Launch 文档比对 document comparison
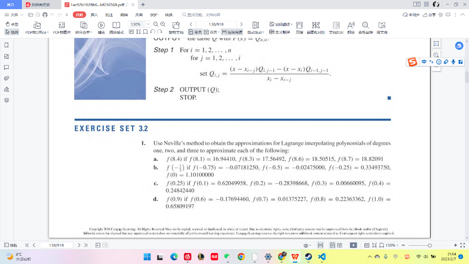The height and width of the screenshot is (264, 469). pyautogui.click(x=337, y=28)
